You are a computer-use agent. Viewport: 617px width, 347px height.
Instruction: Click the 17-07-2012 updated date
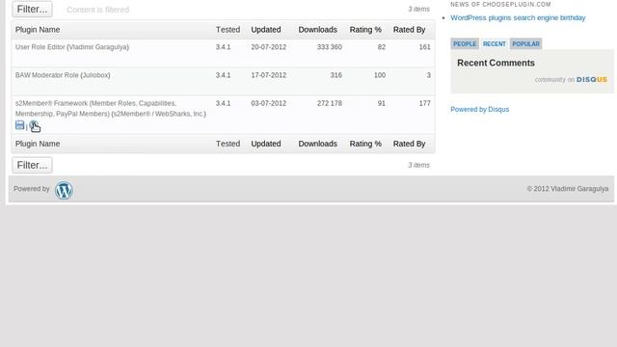tap(269, 75)
